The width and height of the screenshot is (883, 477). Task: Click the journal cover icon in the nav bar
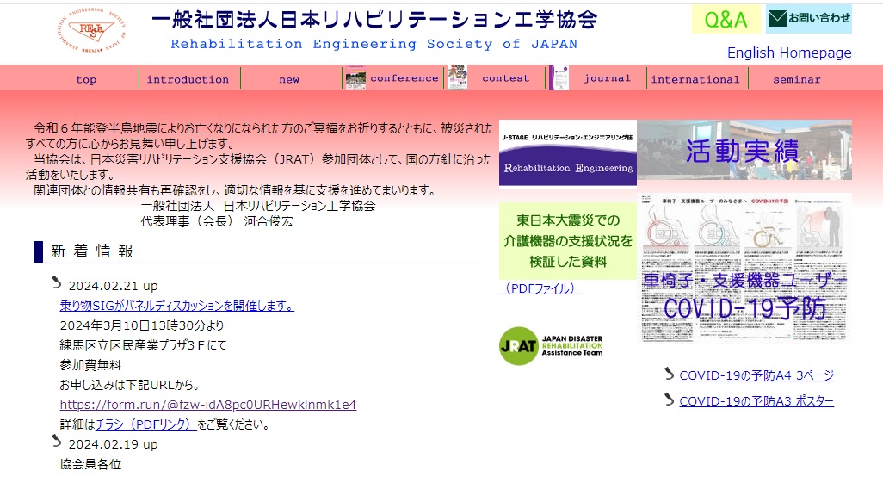coord(559,77)
